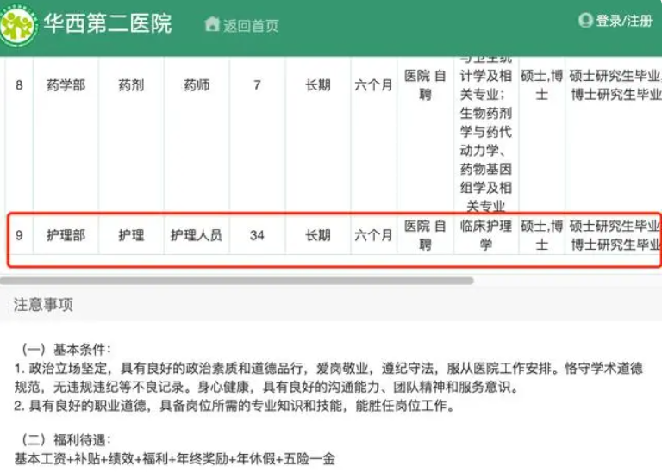Screen dimensions: 662x472
Task: Click the 药师 position cell
Action: point(196,85)
